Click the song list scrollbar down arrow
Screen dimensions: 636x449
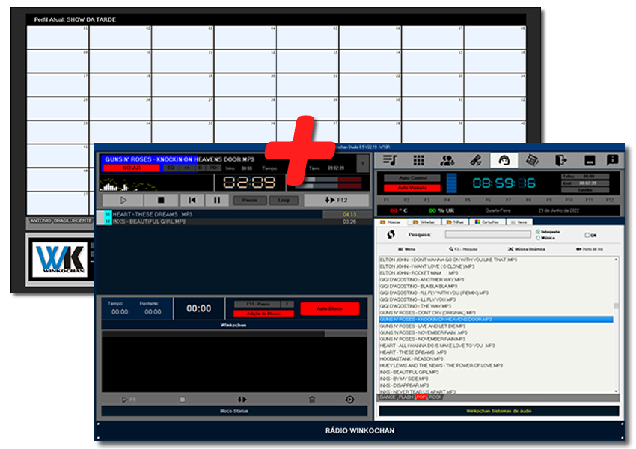[x=616, y=391]
